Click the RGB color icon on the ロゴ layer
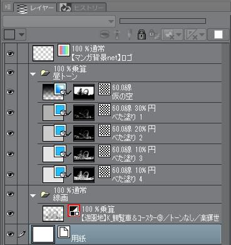This screenshot has height=245, width=231. [64, 50]
